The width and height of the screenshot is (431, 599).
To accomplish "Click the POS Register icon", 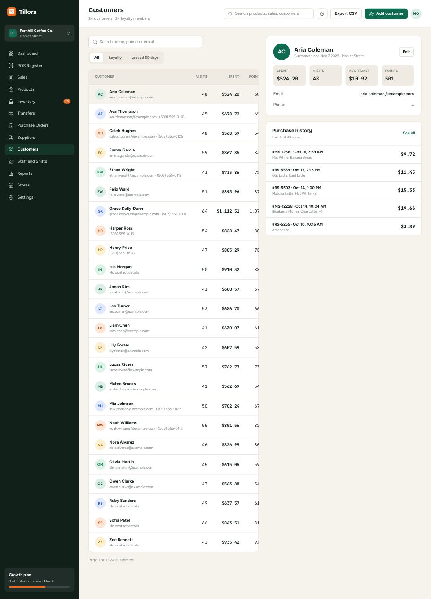I will (11, 66).
